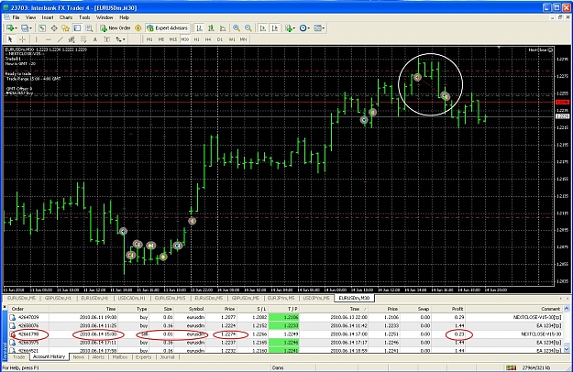The height and width of the screenshot is (372, 573).
Task: Select the Text A tool
Action: (x=95, y=39)
